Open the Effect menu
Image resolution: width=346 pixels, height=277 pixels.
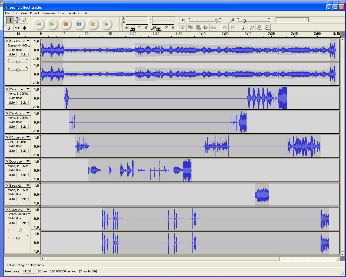coord(62,13)
